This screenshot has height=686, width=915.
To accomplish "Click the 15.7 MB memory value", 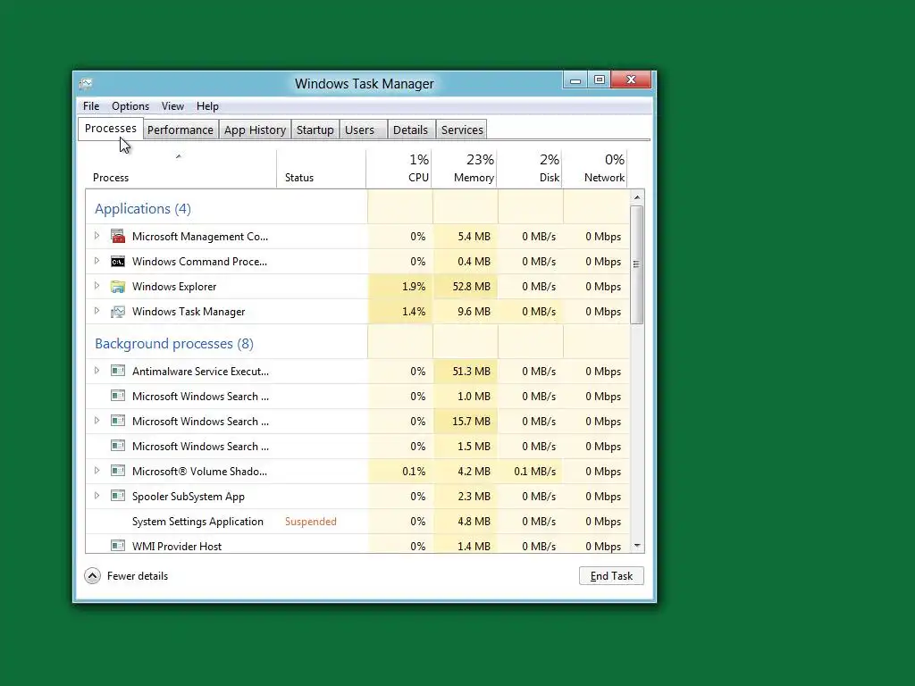I will tap(472, 422).
